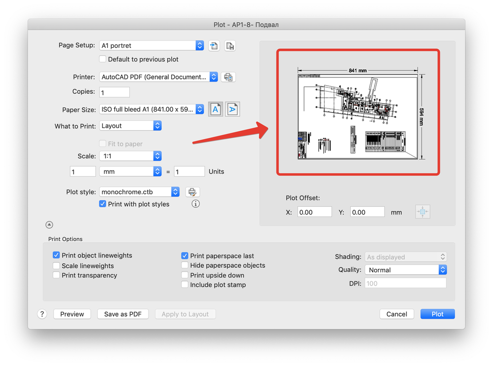Collapse the Print Options section arrow
Screen dimensions: 493x366
[49, 224]
